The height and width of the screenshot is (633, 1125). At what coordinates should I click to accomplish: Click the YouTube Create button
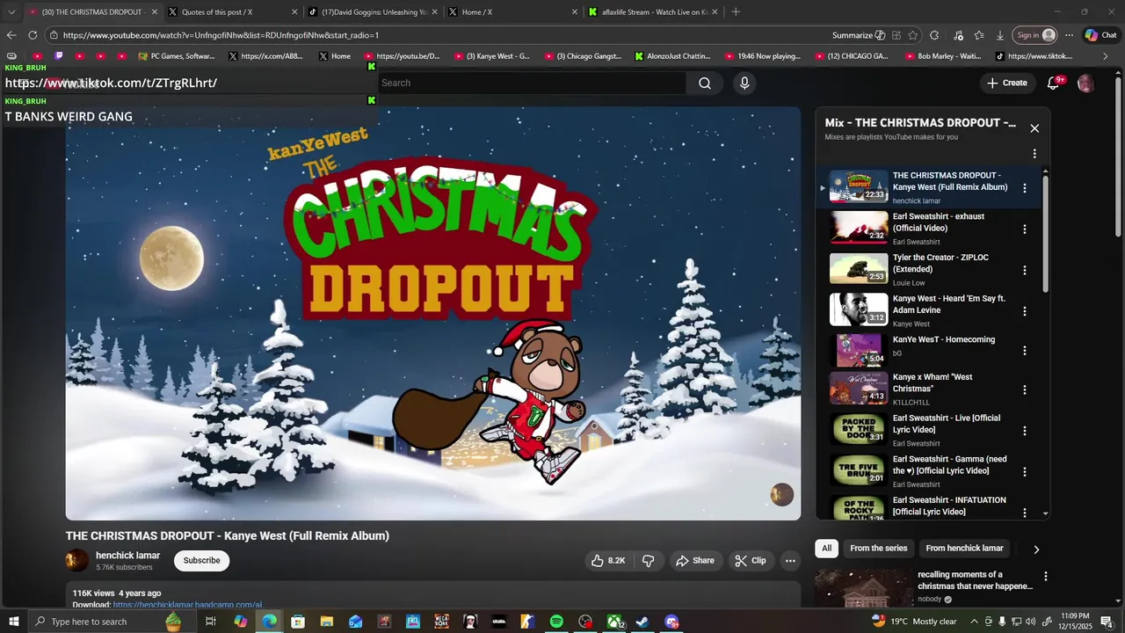(1006, 83)
